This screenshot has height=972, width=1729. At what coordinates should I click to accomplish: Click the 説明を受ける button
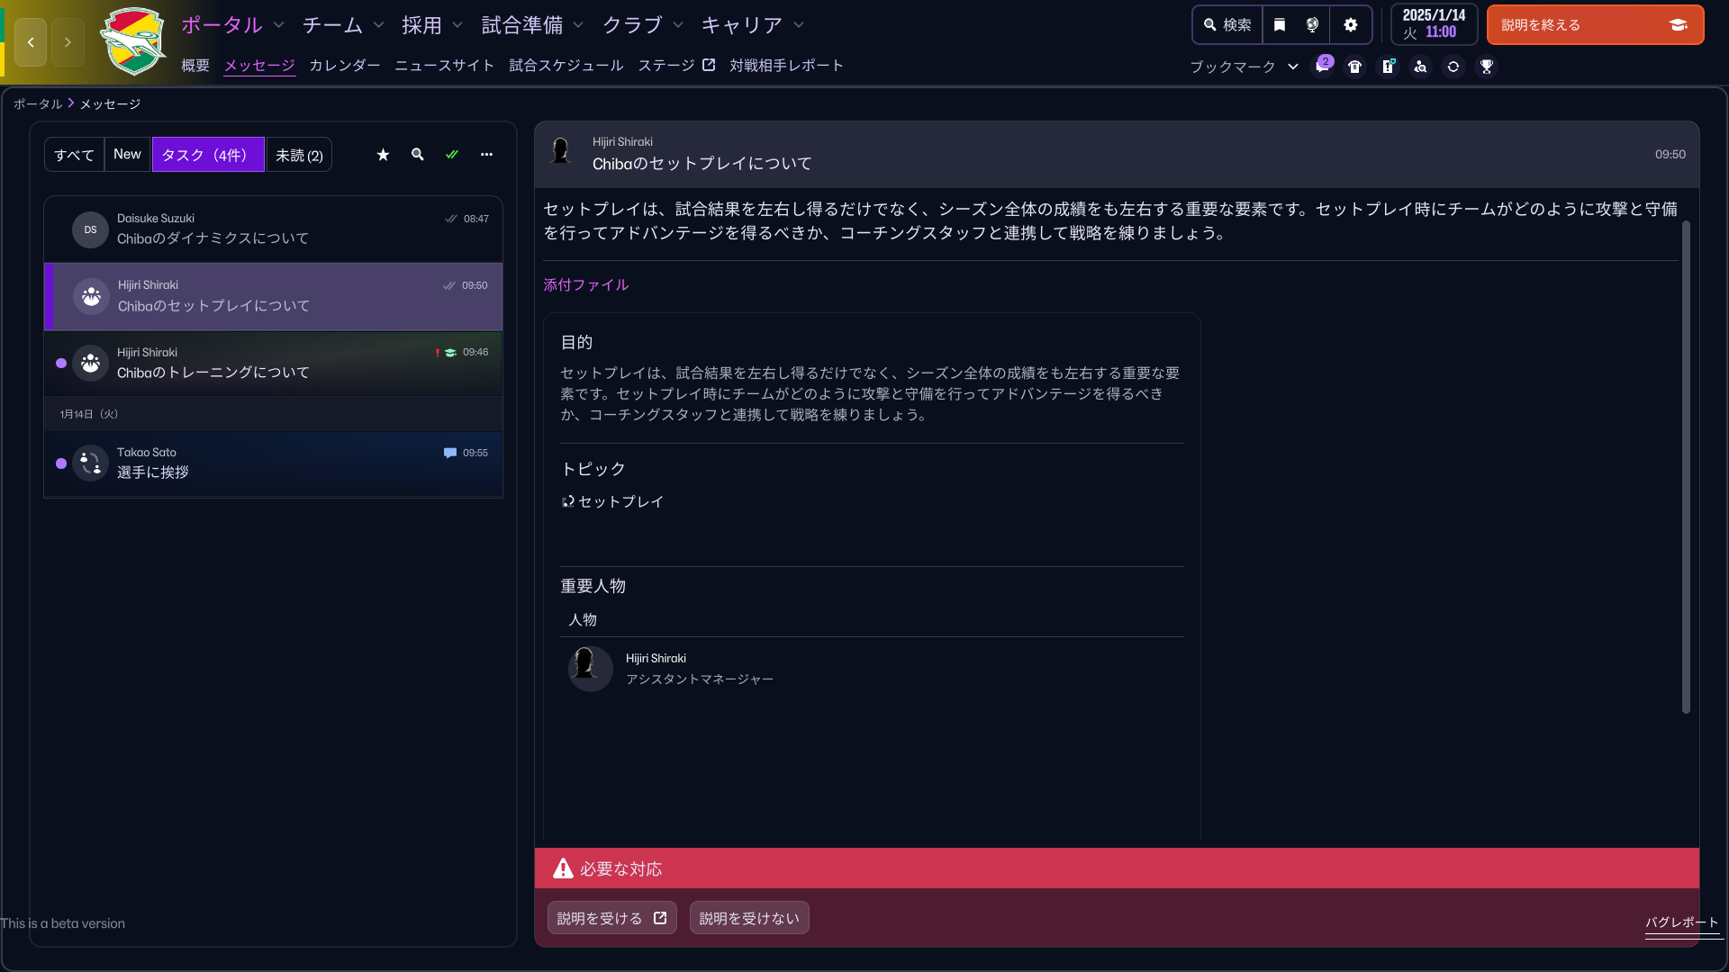[x=612, y=918]
